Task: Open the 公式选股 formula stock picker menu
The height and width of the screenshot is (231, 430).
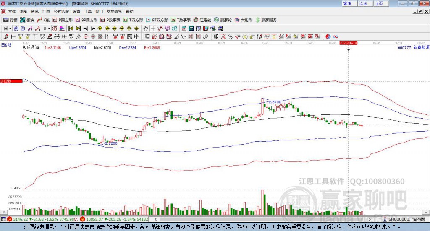Action: [x=60, y=11]
